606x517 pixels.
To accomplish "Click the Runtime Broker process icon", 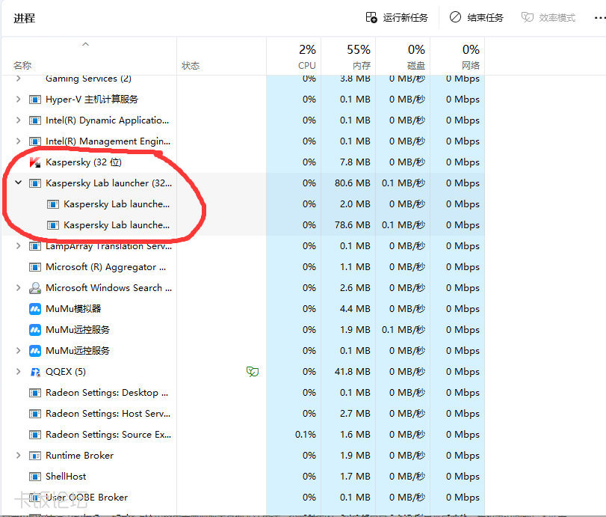I will point(35,456).
